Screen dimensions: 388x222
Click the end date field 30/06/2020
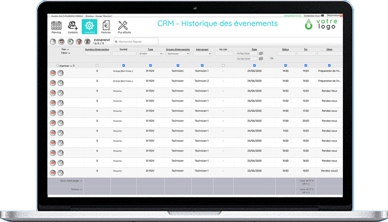pos(247,59)
